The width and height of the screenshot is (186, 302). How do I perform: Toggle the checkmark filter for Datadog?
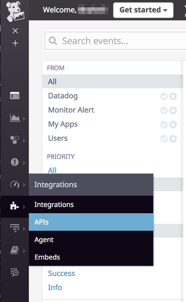pyautogui.click(x=164, y=96)
